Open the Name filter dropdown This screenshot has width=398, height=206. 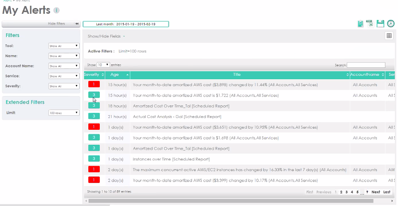pos(64,56)
